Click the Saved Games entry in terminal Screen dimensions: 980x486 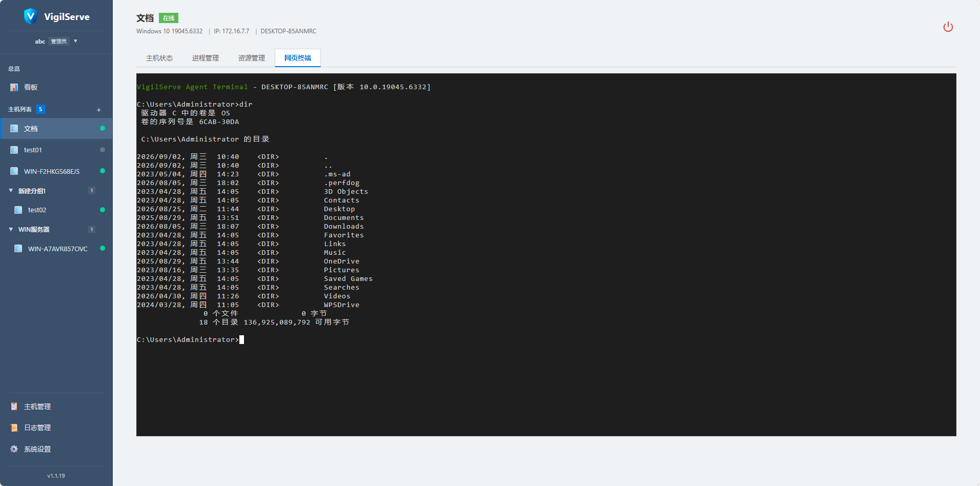pos(349,279)
